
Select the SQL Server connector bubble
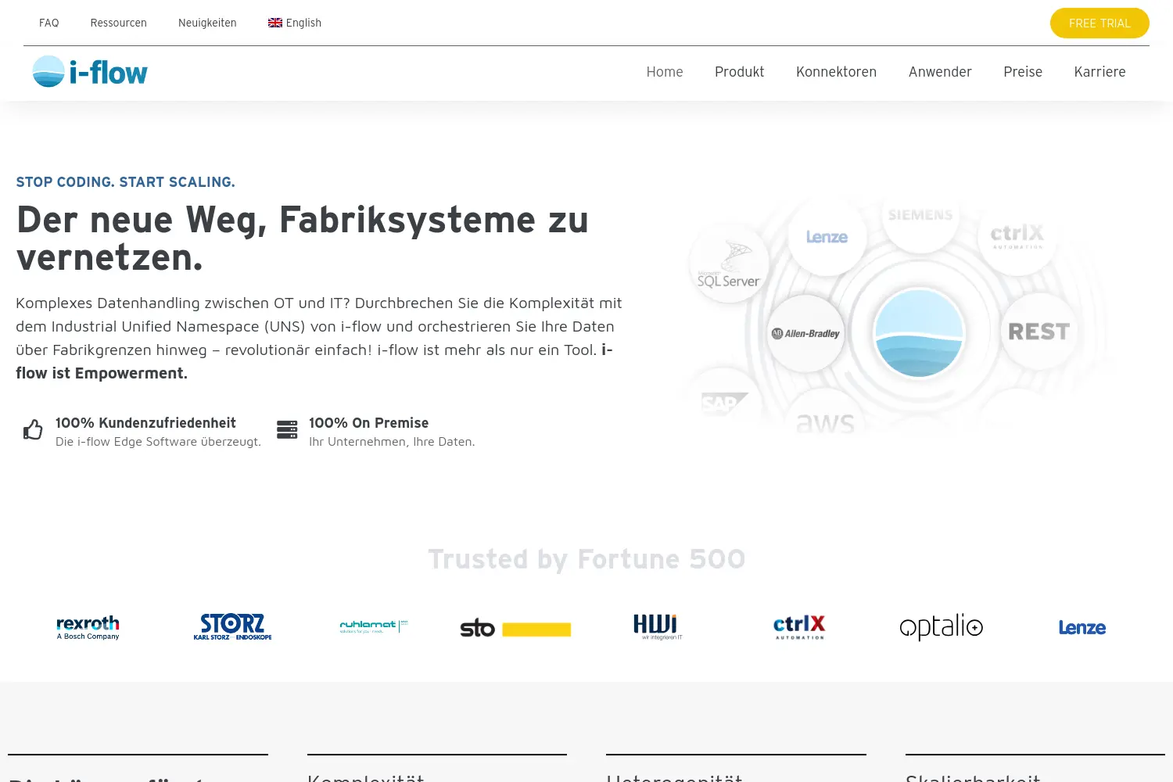pyautogui.click(x=729, y=264)
